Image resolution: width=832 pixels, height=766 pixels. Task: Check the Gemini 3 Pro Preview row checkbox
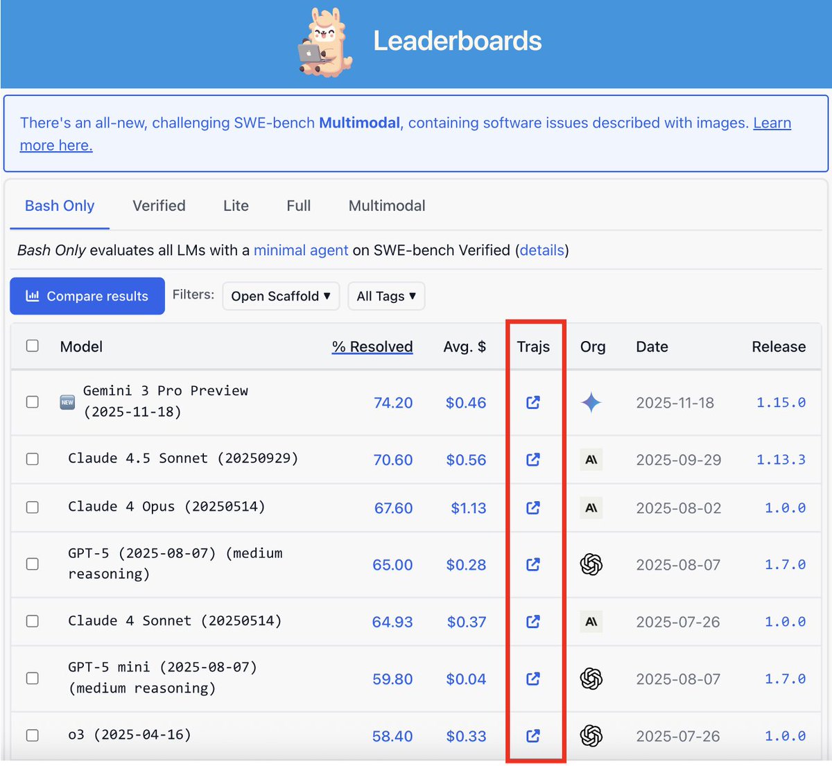33,402
